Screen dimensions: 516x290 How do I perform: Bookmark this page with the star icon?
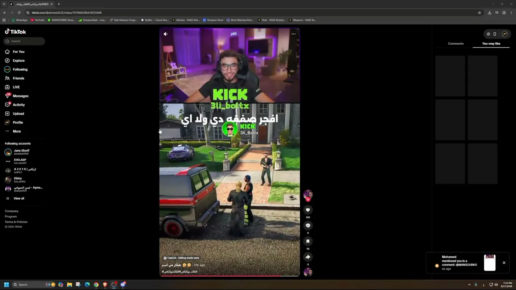click(479, 12)
